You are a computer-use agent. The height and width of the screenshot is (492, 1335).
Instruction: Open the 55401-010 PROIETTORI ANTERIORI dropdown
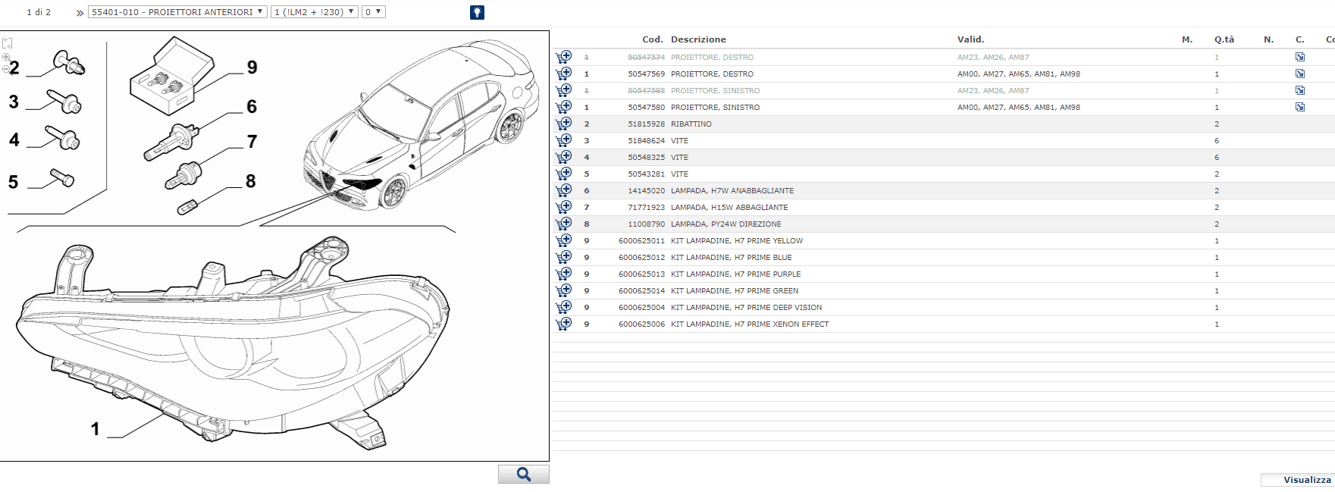tap(177, 12)
